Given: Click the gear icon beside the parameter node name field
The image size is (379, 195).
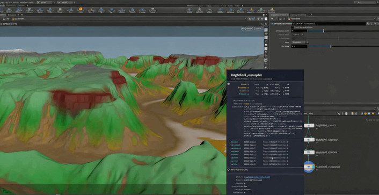Looking at the screenshot, I should coord(368,24).
